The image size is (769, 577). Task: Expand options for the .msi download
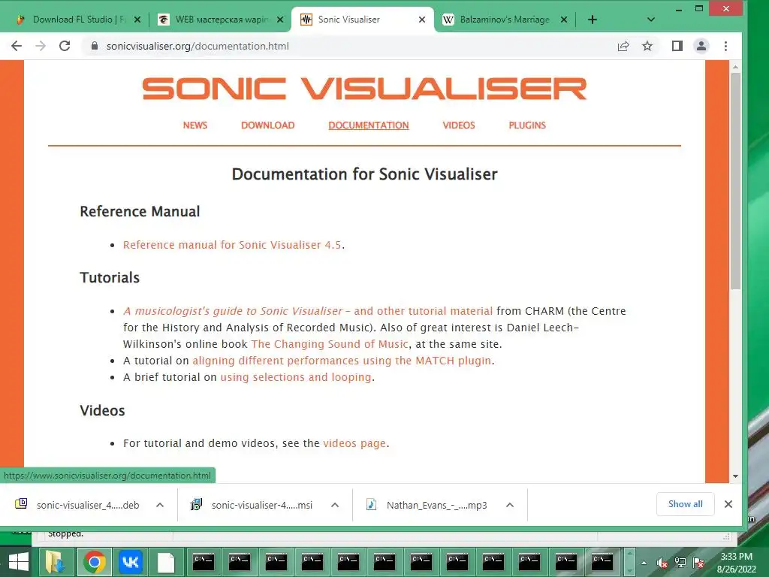(335, 505)
